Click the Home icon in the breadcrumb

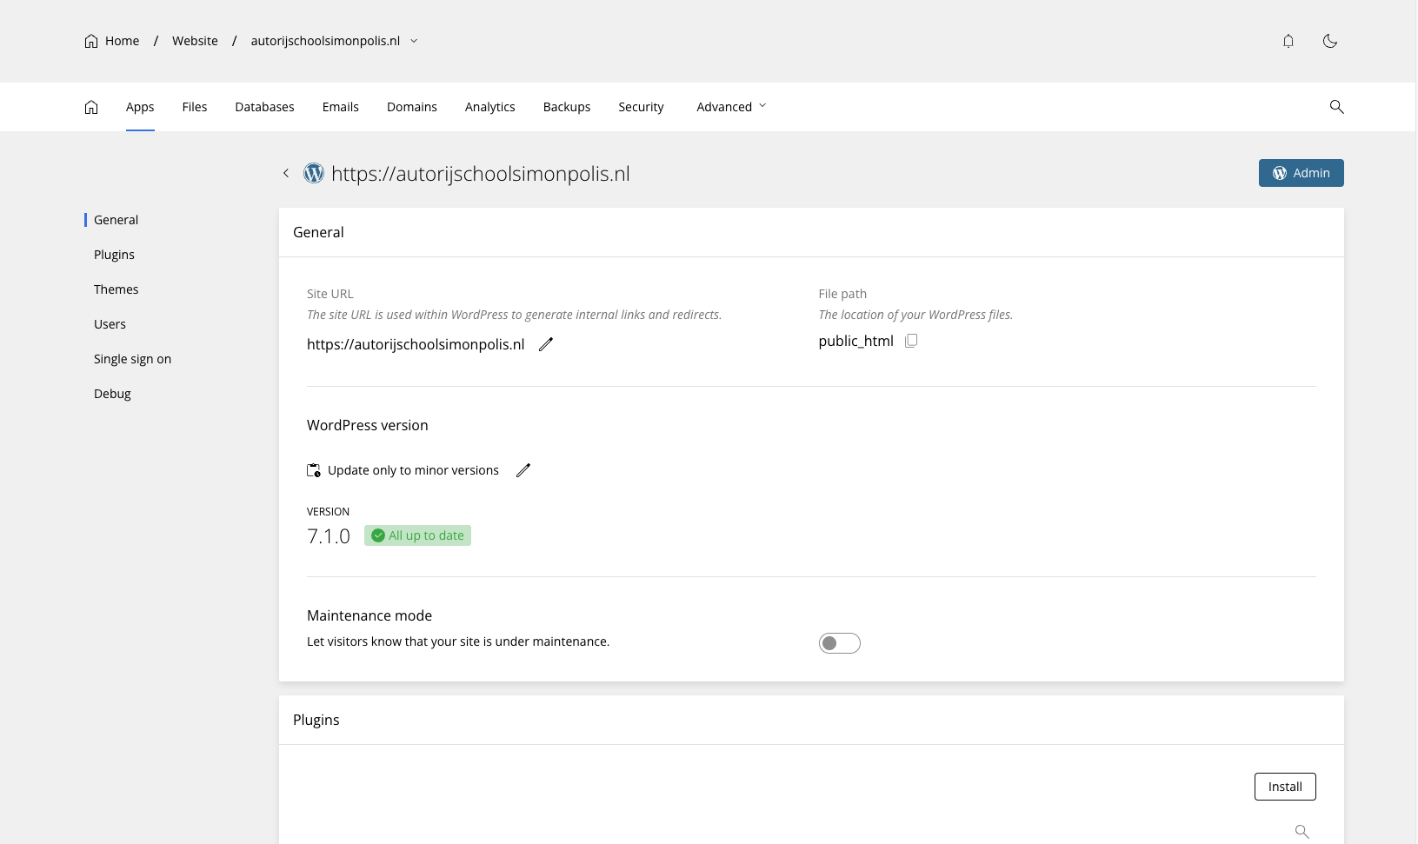coord(91,41)
